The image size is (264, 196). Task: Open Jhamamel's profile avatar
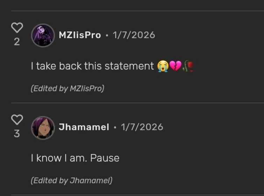click(x=43, y=128)
